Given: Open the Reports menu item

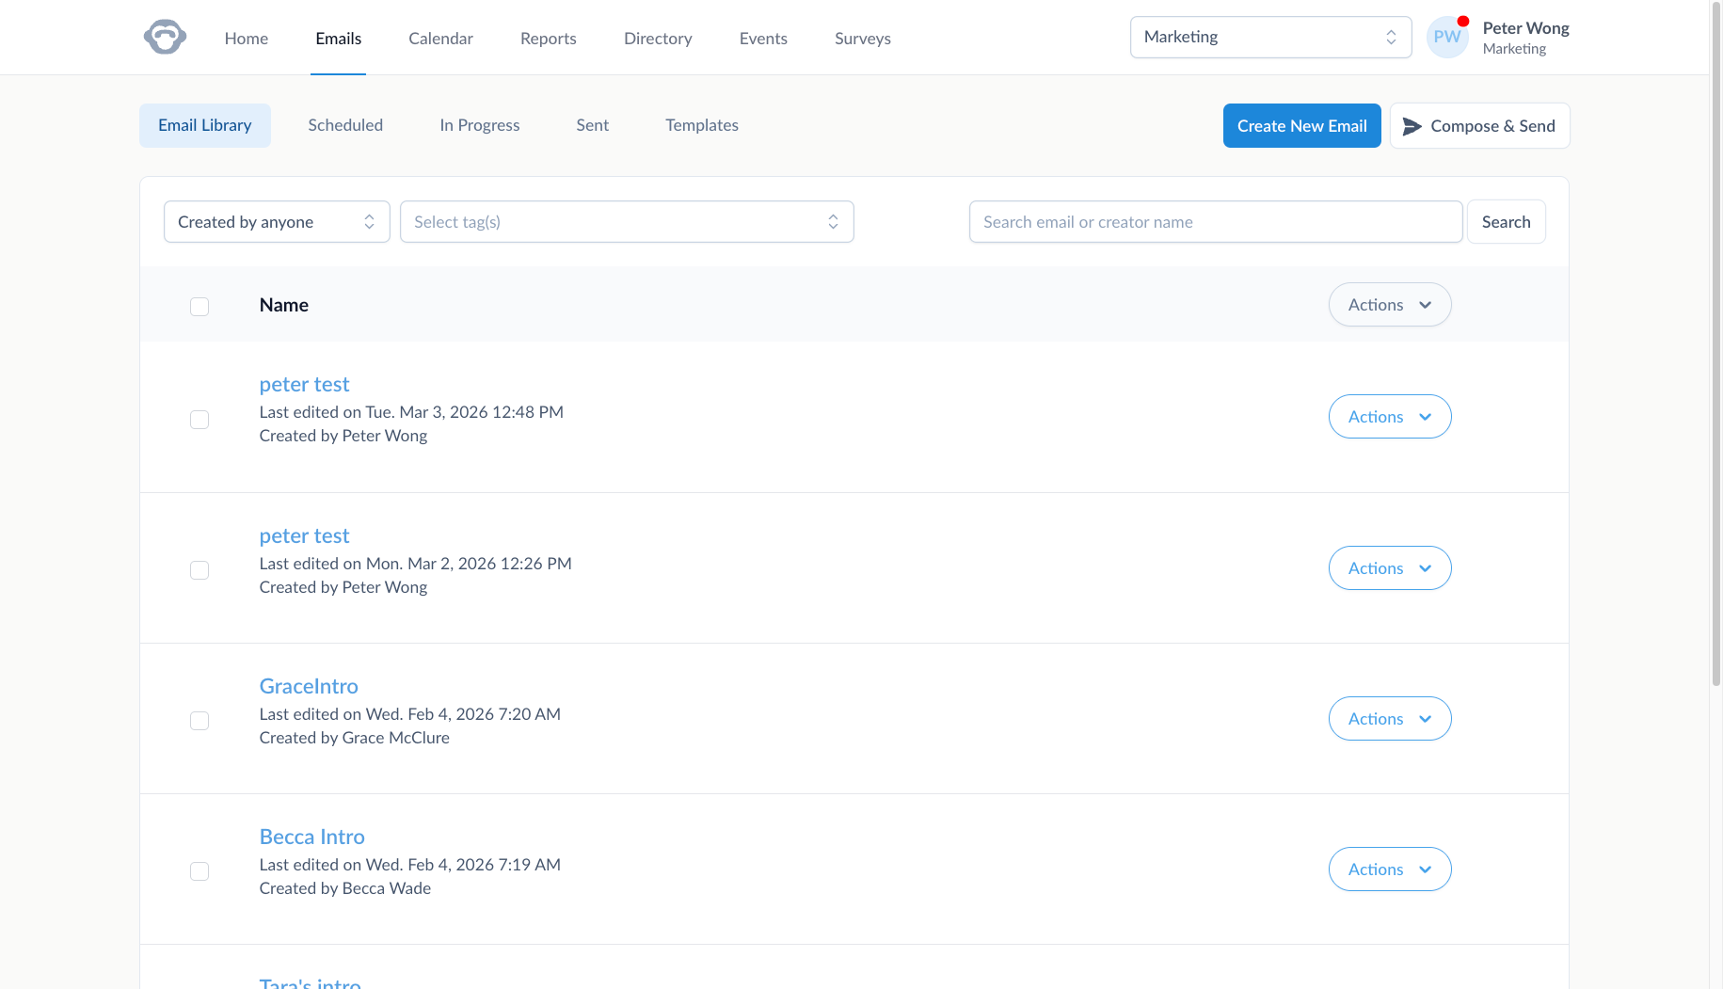Looking at the screenshot, I should point(548,39).
